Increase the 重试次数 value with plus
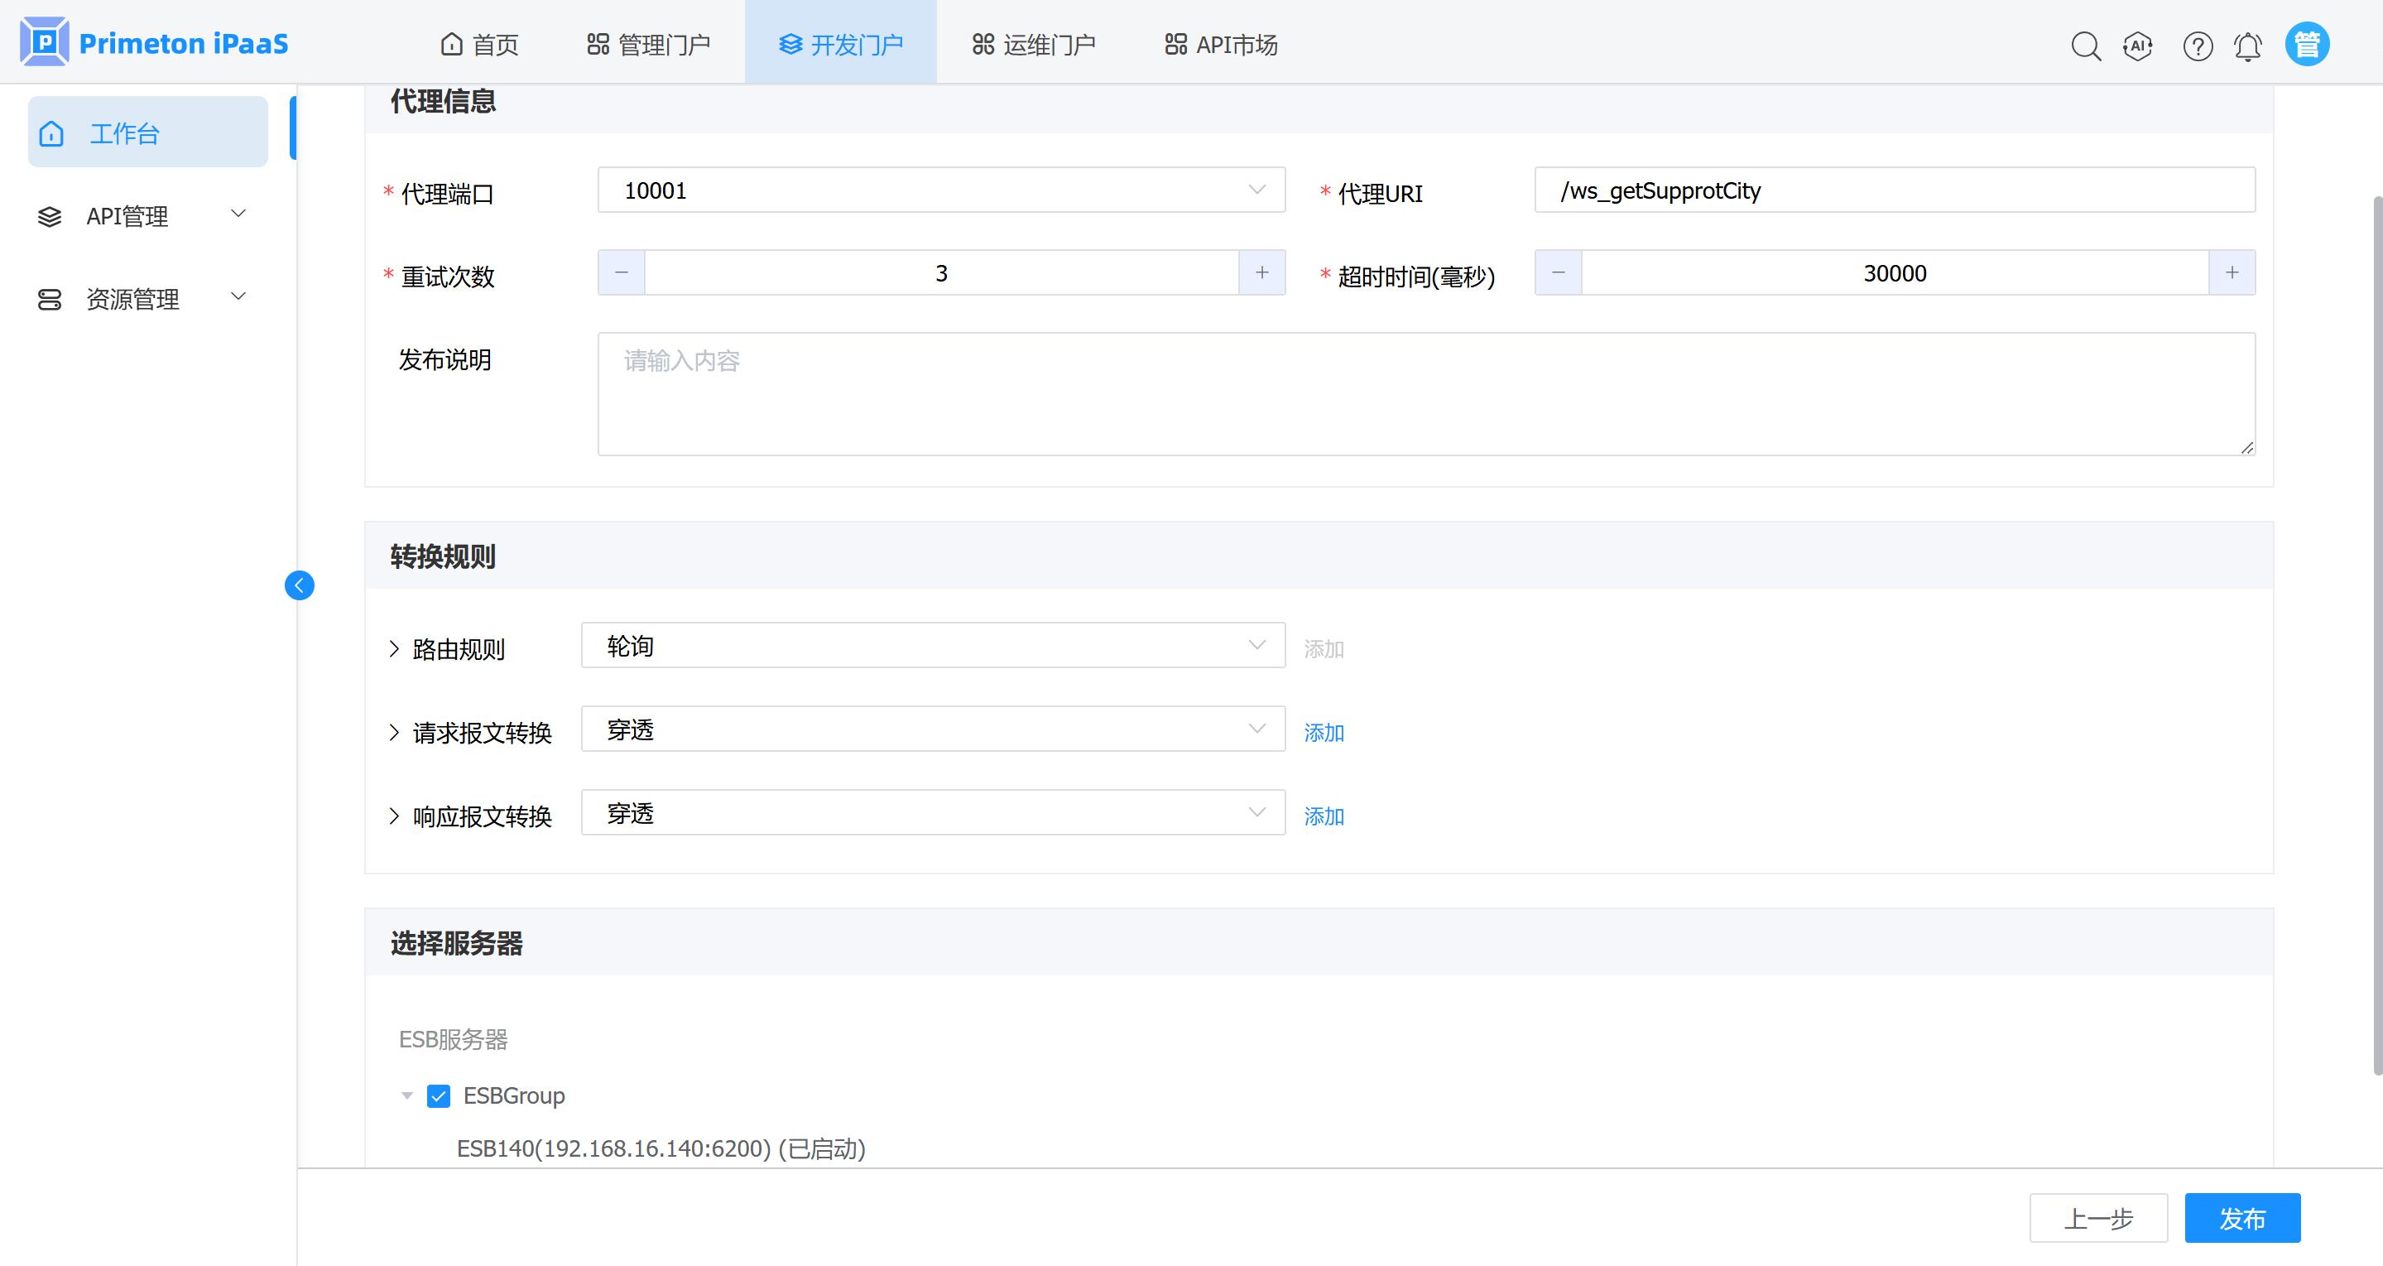Viewport: 2383px width, 1266px height. click(x=1261, y=273)
